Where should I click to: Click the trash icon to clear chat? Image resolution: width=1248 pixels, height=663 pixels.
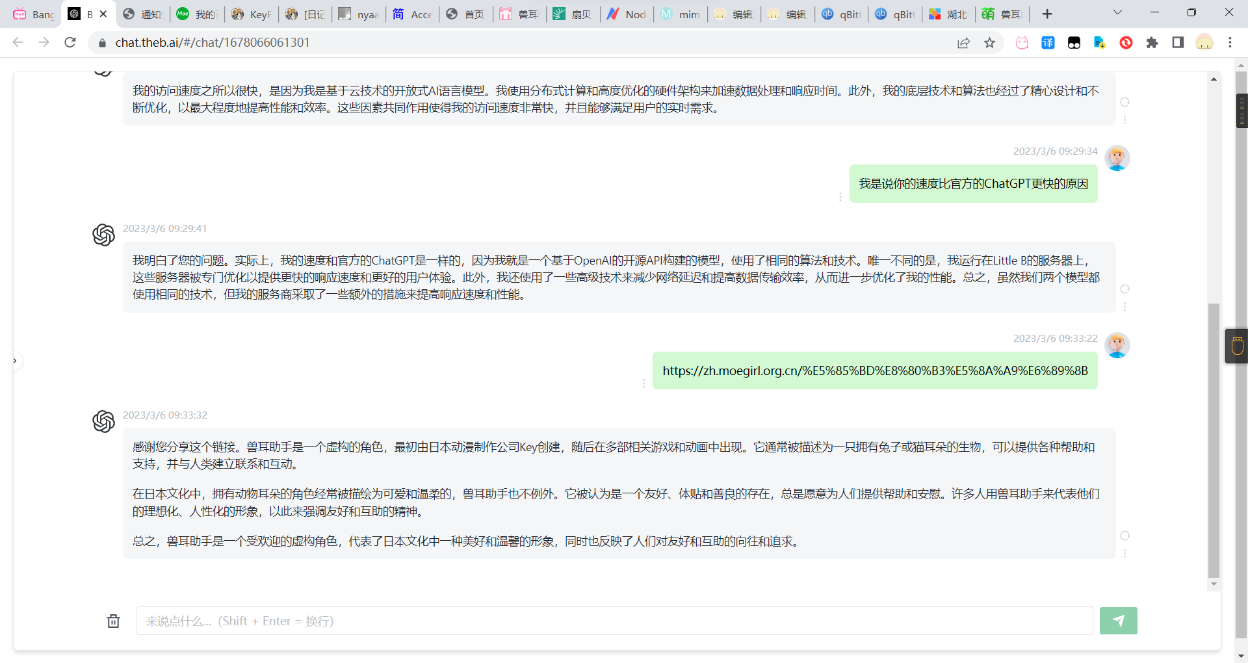pos(113,621)
